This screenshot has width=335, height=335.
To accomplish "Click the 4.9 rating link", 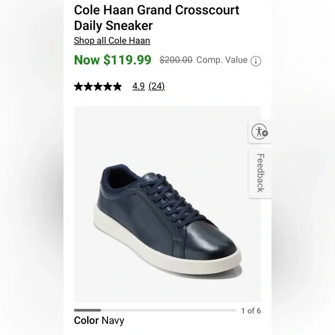I will point(139,86).
